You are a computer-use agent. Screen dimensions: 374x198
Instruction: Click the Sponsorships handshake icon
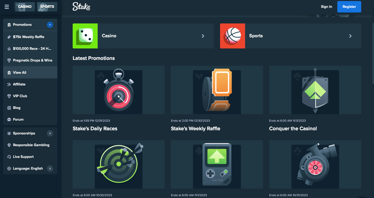click(x=9, y=133)
